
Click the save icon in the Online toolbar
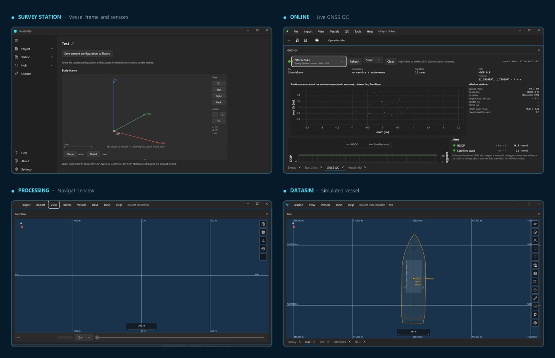click(306, 40)
